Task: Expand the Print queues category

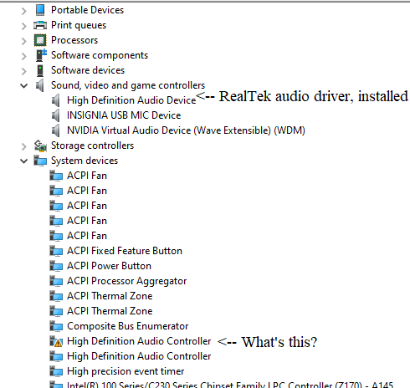Action: coord(24,26)
